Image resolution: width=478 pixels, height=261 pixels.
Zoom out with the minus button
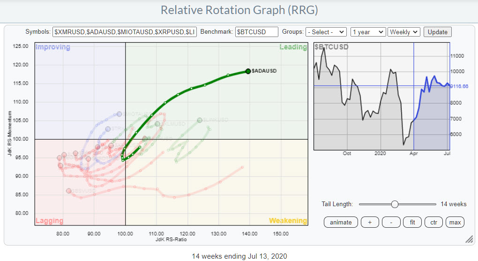391,222
